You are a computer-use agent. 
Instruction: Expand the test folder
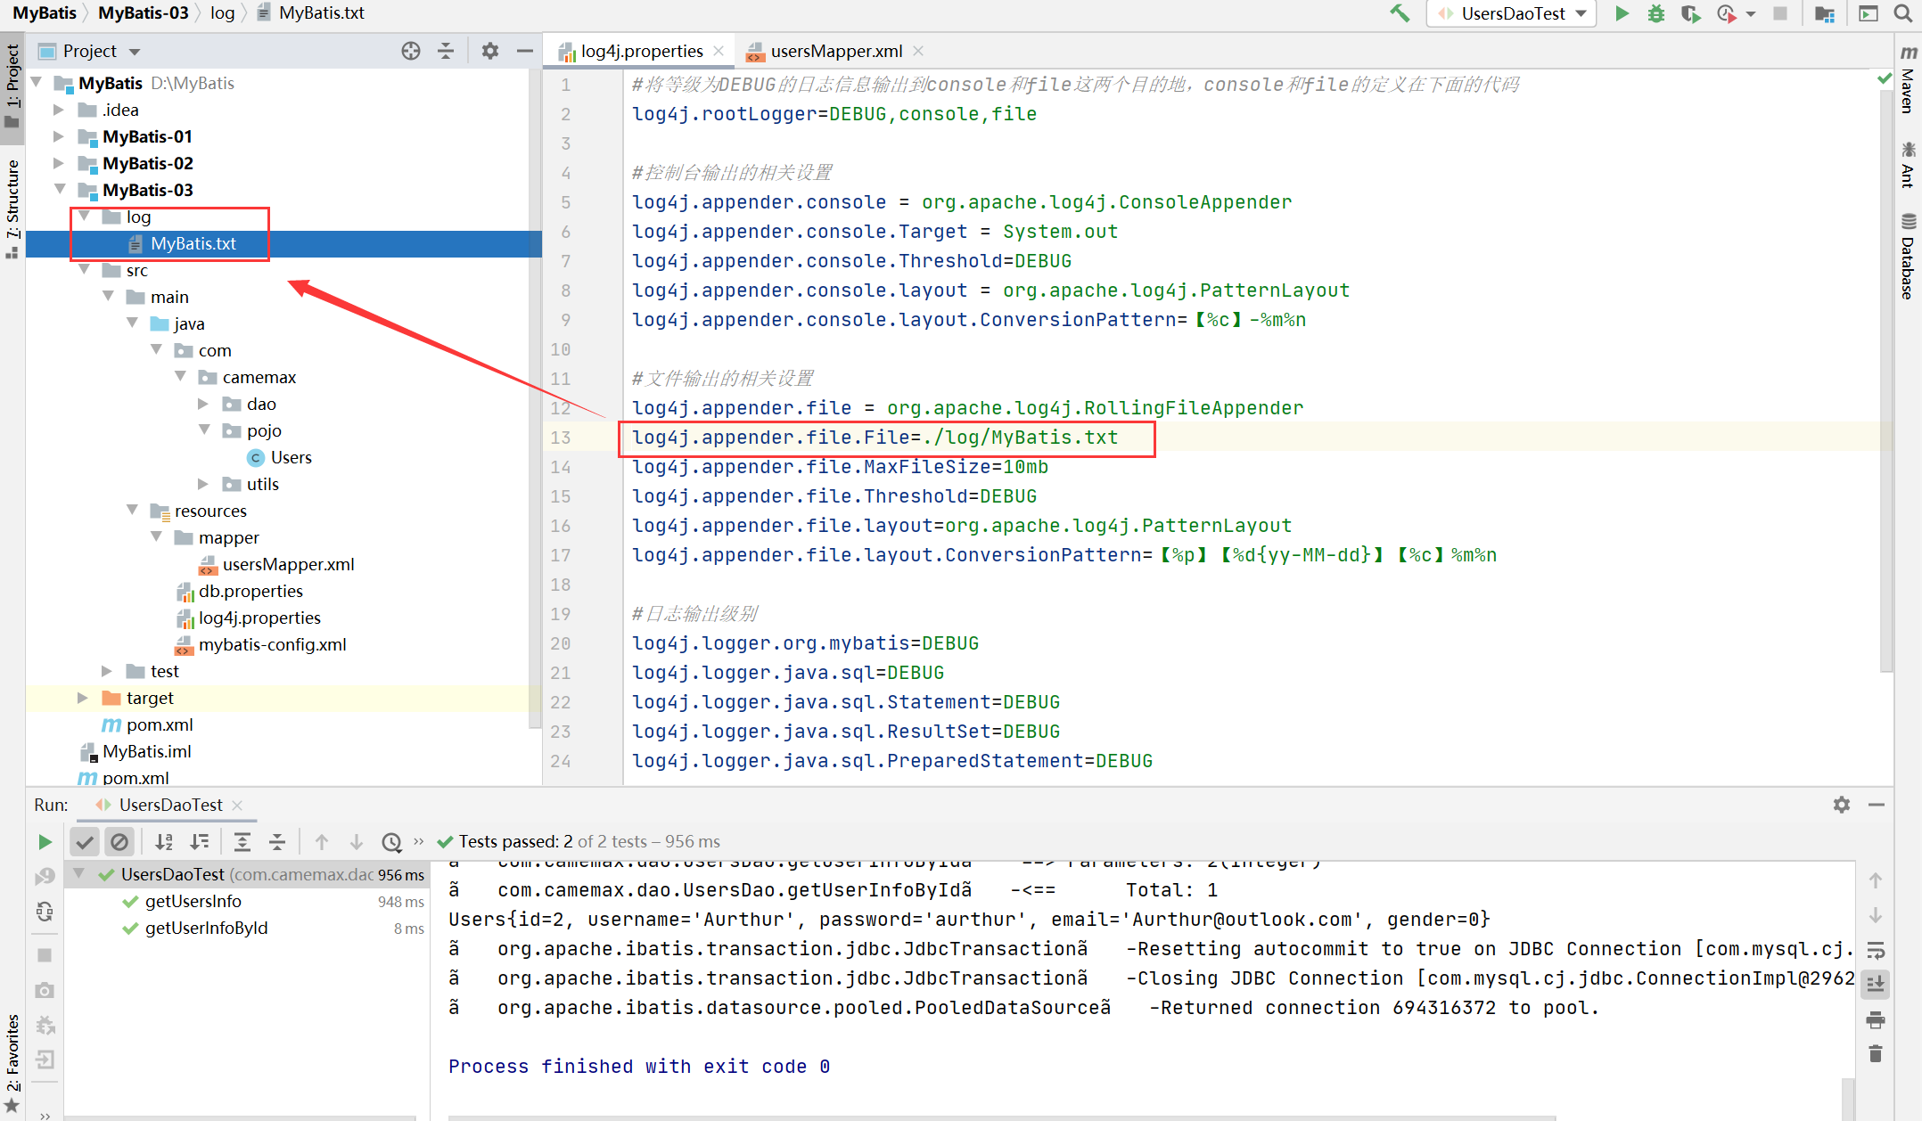pos(107,671)
